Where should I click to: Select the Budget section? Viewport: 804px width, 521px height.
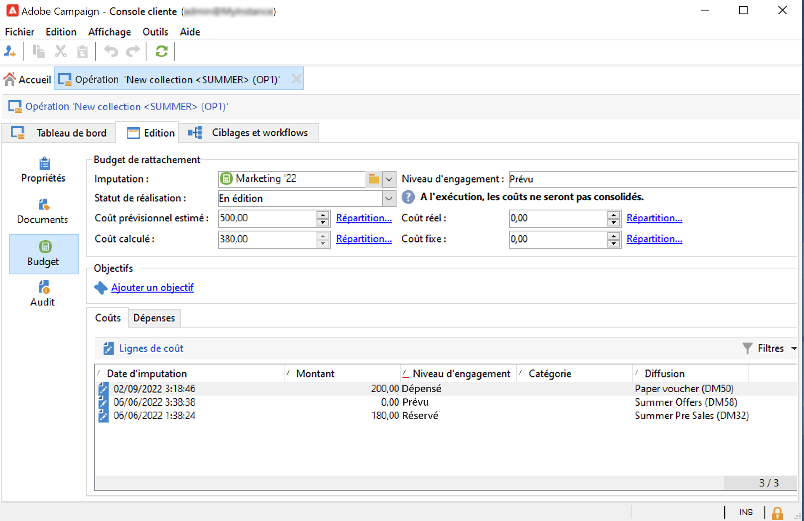(44, 254)
